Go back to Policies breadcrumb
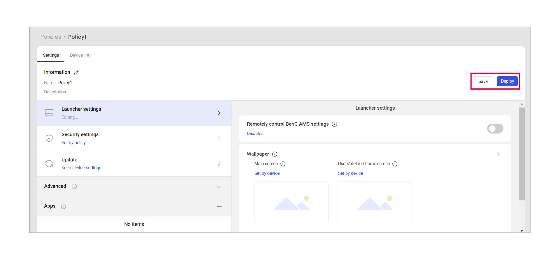 pyautogui.click(x=51, y=37)
